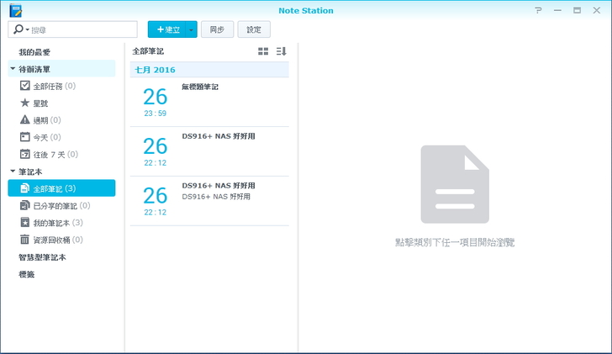Open the 無標題筆記 note from 23:59
Screen dimensions: 612x354
(210, 102)
